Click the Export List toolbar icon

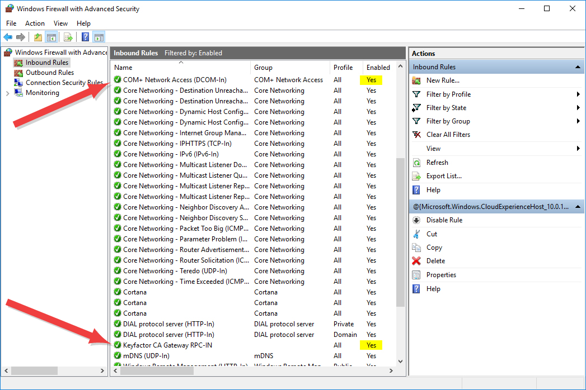(68, 37)
